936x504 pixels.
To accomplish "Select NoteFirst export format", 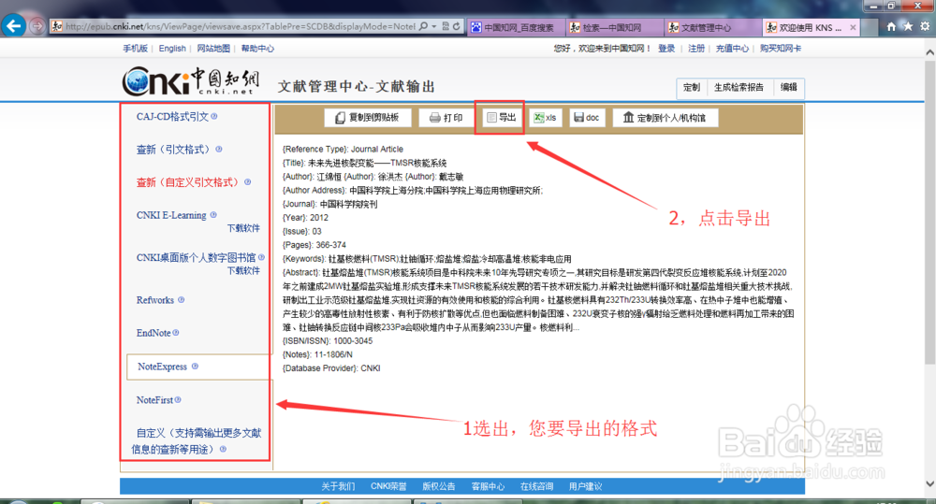I will click(x=154, y=399).
